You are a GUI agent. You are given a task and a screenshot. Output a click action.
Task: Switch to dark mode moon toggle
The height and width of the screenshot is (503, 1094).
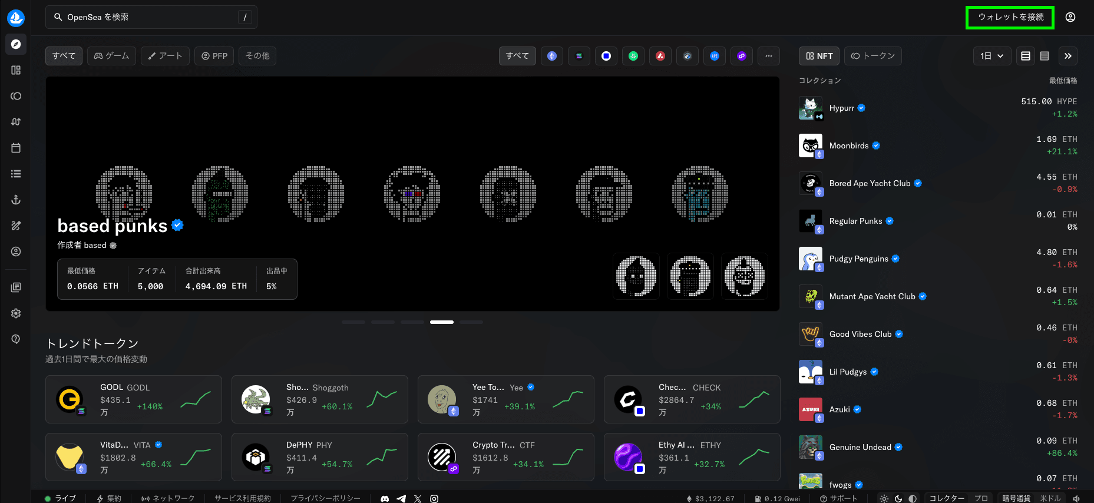[898, 498]
